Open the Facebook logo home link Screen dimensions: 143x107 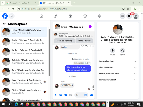coord(5,16)
